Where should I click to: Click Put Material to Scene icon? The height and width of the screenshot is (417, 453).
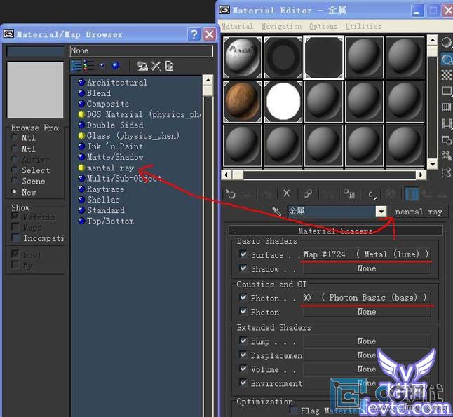[246, 194]
